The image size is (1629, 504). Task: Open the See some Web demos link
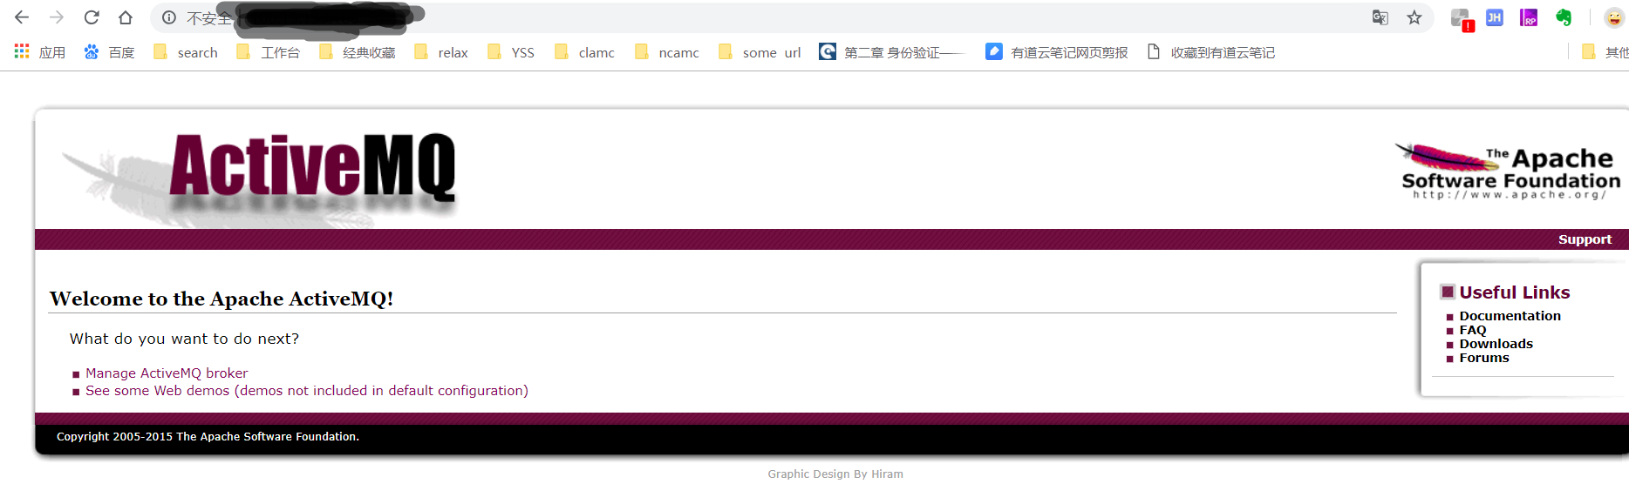(x=307, y=391)
